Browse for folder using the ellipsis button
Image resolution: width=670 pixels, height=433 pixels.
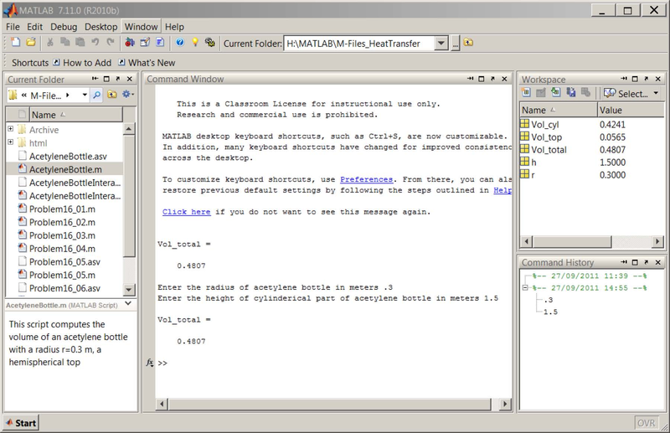[x=456, y=44]
